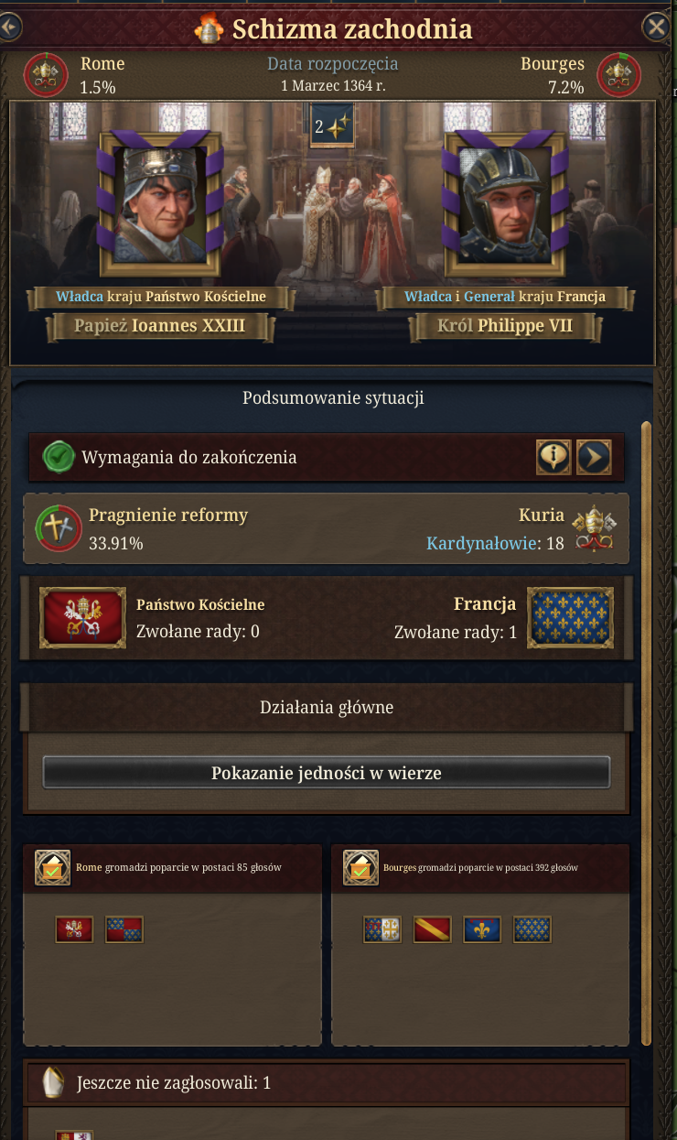Open the Państwo Kościelne red flag
Viewport: 677px width, 1140px height.
tap(82, 617)
